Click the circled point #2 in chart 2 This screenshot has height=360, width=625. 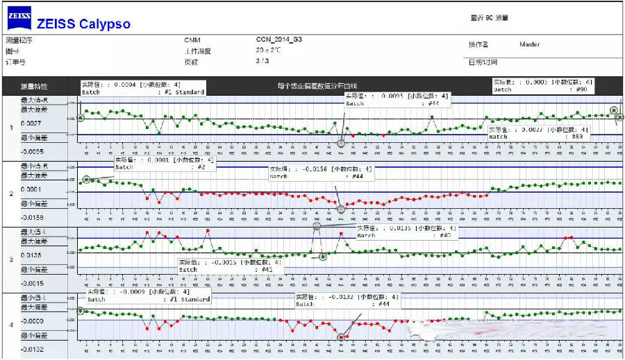pos(87,180)
